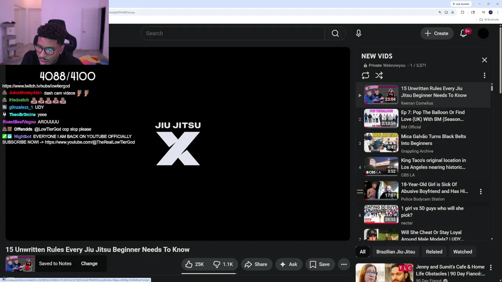Open the YouTube account avatar menu

(x=483, y=33)
